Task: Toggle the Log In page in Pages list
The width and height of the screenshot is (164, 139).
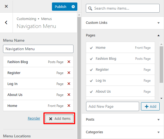Action: coord(91,81)
